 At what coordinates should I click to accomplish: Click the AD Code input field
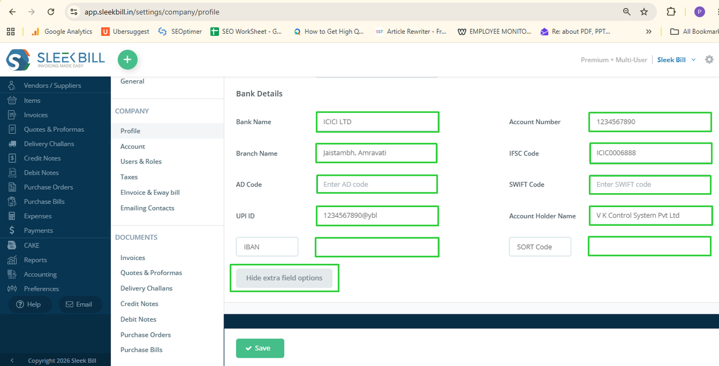[x=377, y=184]
